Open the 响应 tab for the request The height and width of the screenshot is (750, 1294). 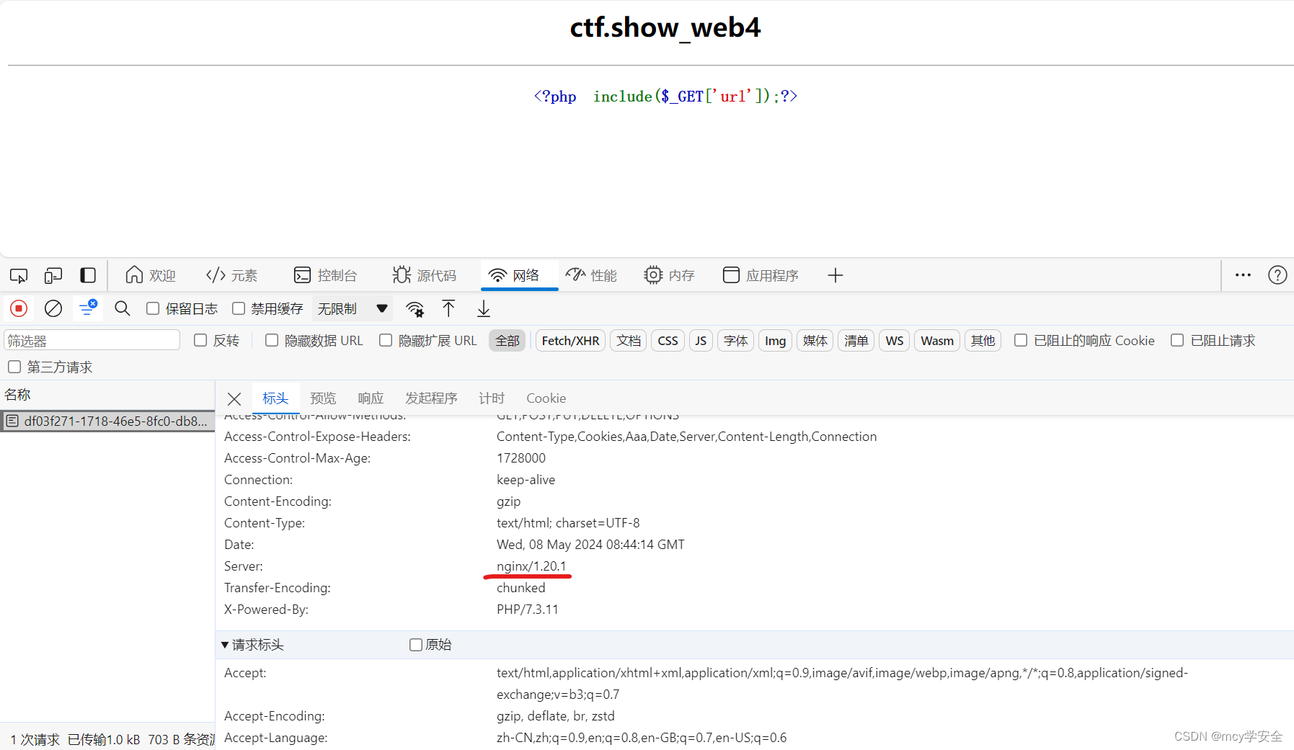point(370,398)
